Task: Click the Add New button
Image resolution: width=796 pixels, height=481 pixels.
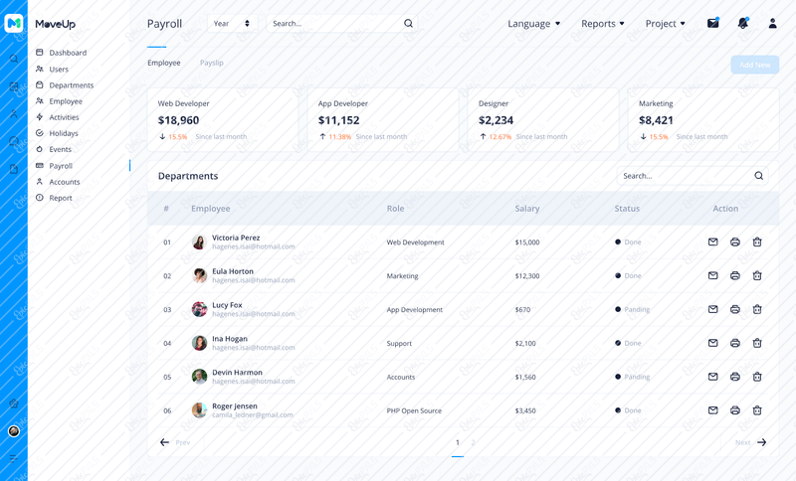Action: click(755, 65)
